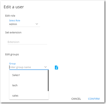Click the Edit a user heading
The width and height of the screenshot is (106, 104).
click(x=14, y=7)
